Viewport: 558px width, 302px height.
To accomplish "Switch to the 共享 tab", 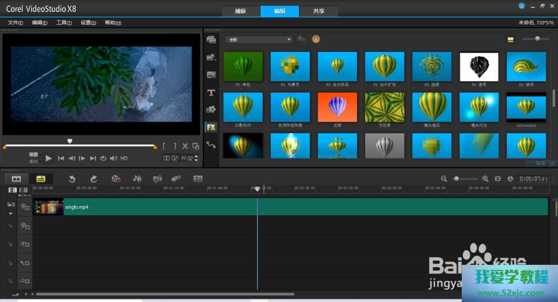I will (319, 11).
